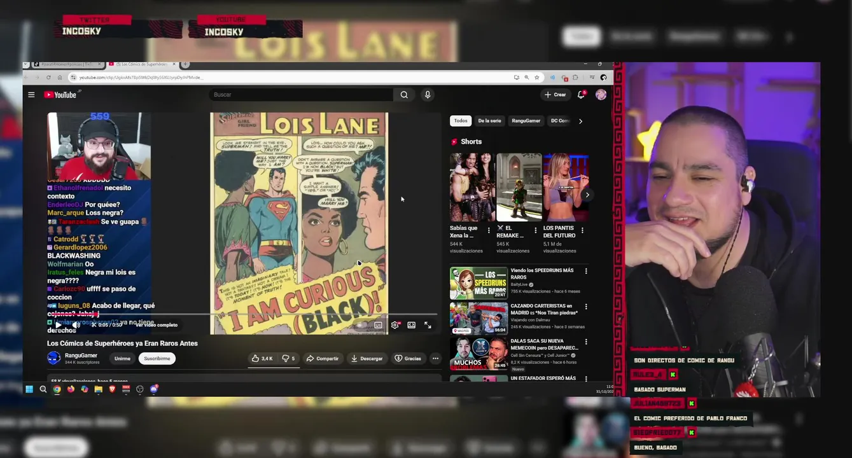Viewport: 852px width, 458px height.
Task: Click the Compartir button
Action: coord(323,358)
